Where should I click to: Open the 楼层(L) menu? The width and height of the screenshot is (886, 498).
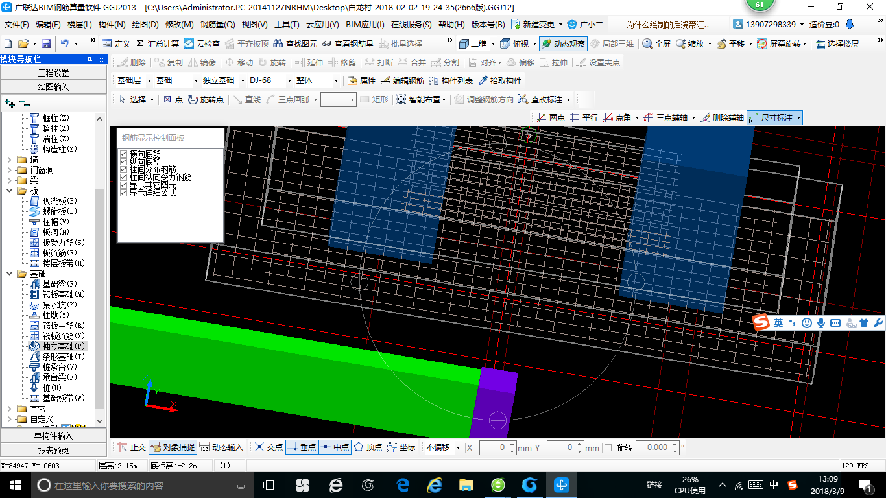click(x=80, y=25)
